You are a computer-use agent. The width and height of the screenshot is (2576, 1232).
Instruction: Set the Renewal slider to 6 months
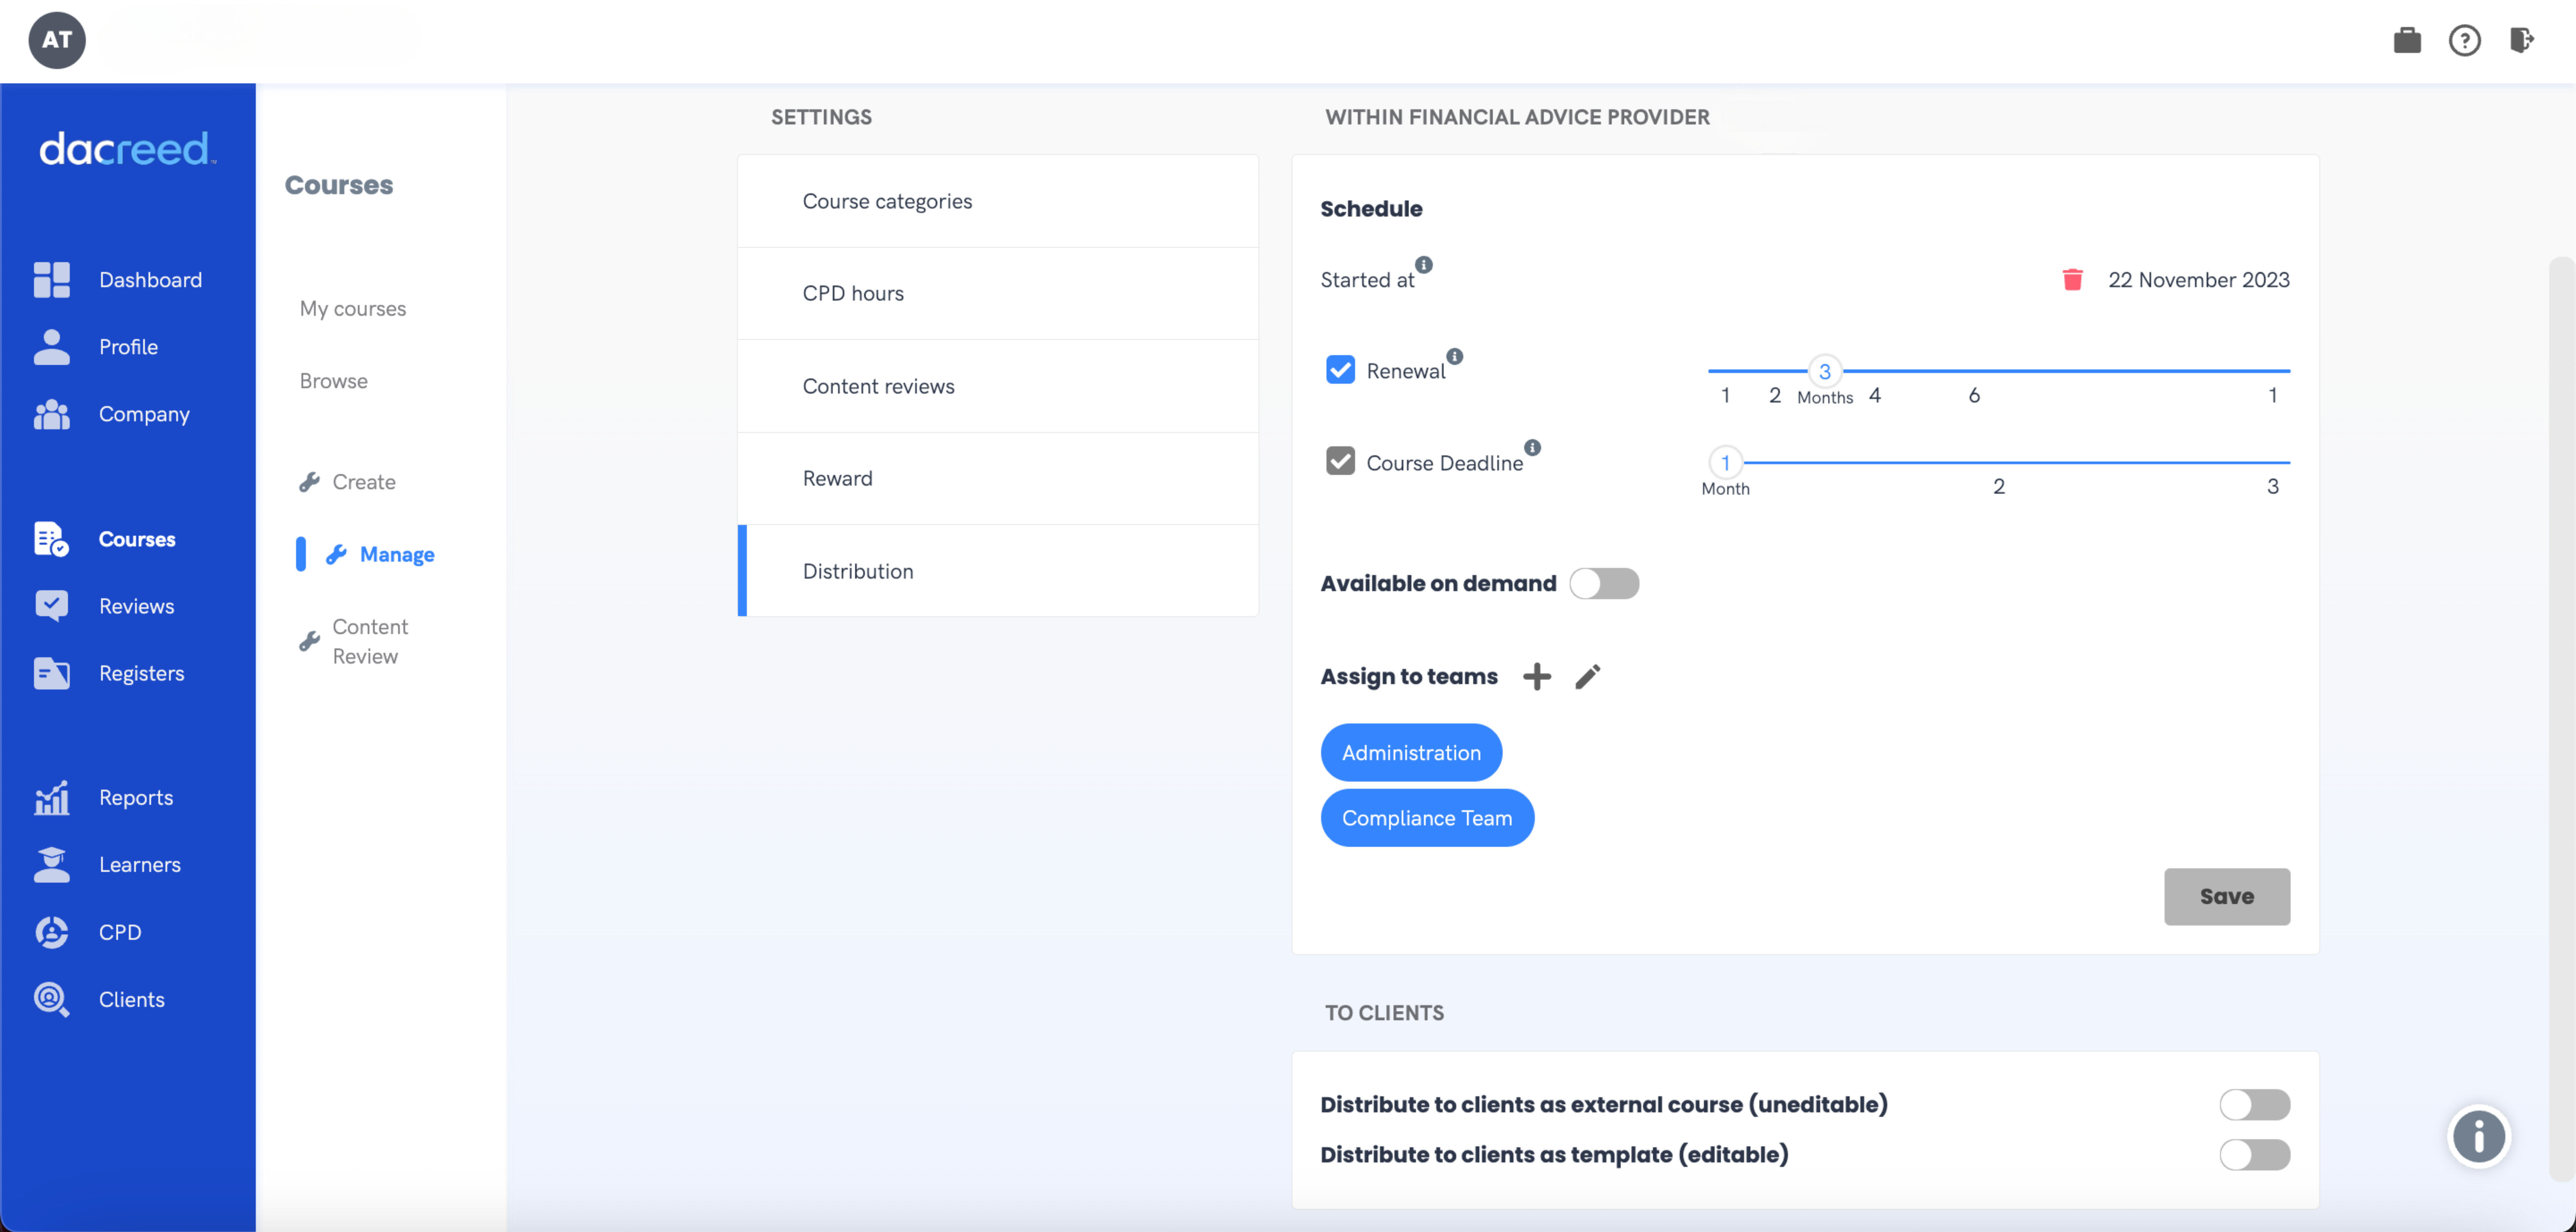(x=1973, y=371)
